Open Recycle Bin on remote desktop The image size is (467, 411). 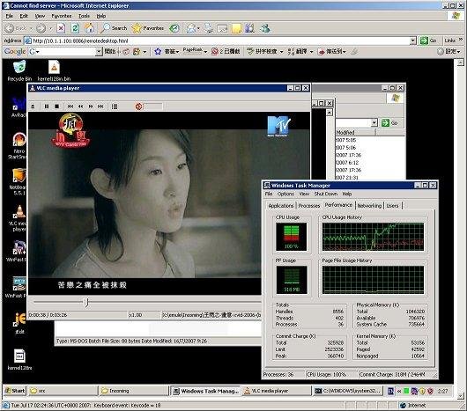tap(19, 70)
